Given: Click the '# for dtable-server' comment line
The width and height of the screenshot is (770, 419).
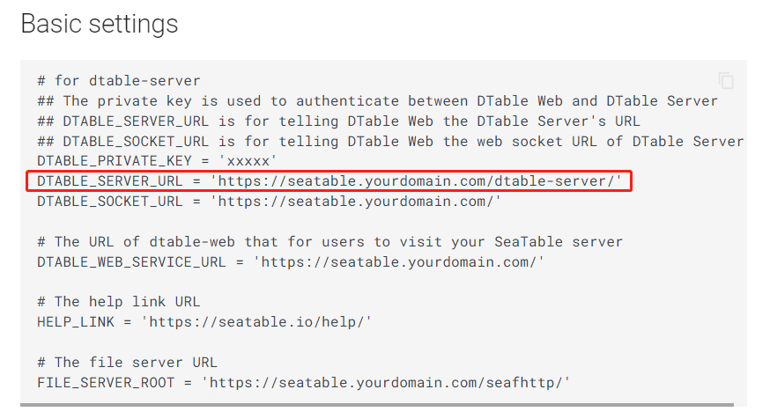Looking at the screenshot, I should point(119,80).
